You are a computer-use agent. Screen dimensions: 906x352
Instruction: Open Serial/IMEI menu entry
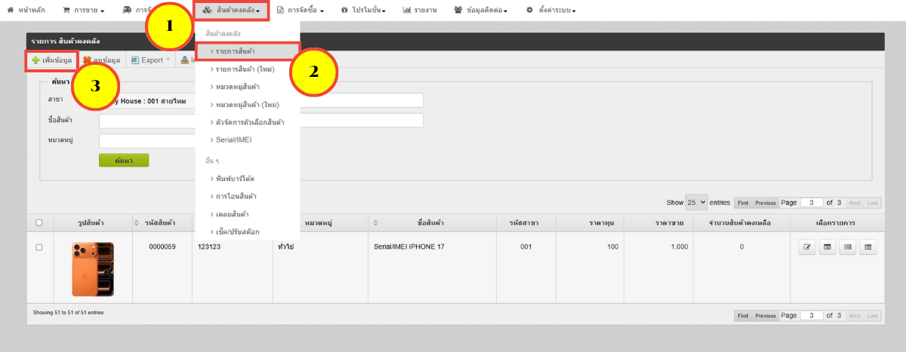coord(230,139)
